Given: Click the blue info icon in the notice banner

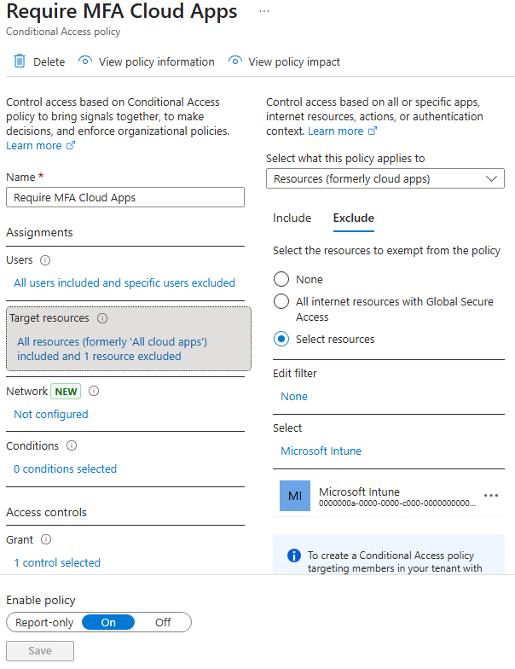Looking at the screenshot, I should 293,556.
